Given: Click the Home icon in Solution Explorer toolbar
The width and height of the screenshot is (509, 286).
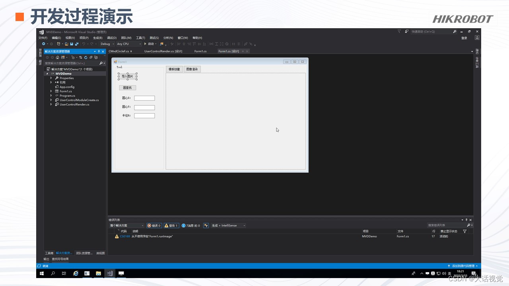Looking at the screenshot, I should pyautogui.click(x=57, y=57).
